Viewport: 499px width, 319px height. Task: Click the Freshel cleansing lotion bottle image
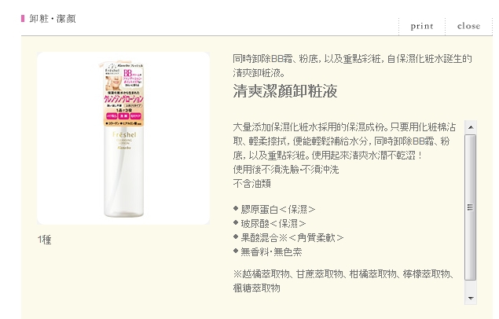[123, 138]
